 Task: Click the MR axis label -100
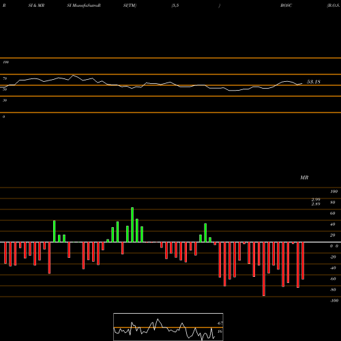(334, 301)
